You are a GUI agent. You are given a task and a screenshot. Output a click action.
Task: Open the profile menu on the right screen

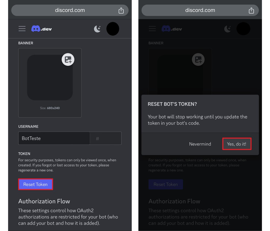pyautogui.click(x=243, y=29)
